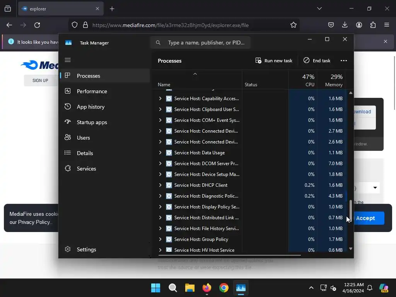Select the Users tab
Screen dimensions: 396x297
[x=104, y=138]
